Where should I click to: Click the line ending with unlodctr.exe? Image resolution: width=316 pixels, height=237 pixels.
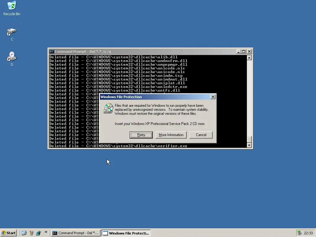(x=118, y=87)
